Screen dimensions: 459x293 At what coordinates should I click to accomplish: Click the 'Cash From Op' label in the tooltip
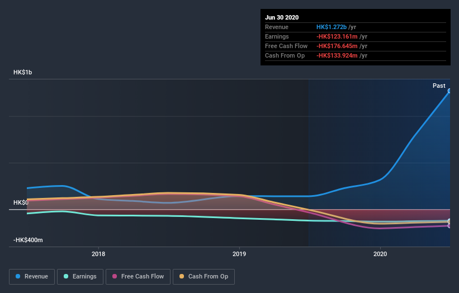coord(285,55)
